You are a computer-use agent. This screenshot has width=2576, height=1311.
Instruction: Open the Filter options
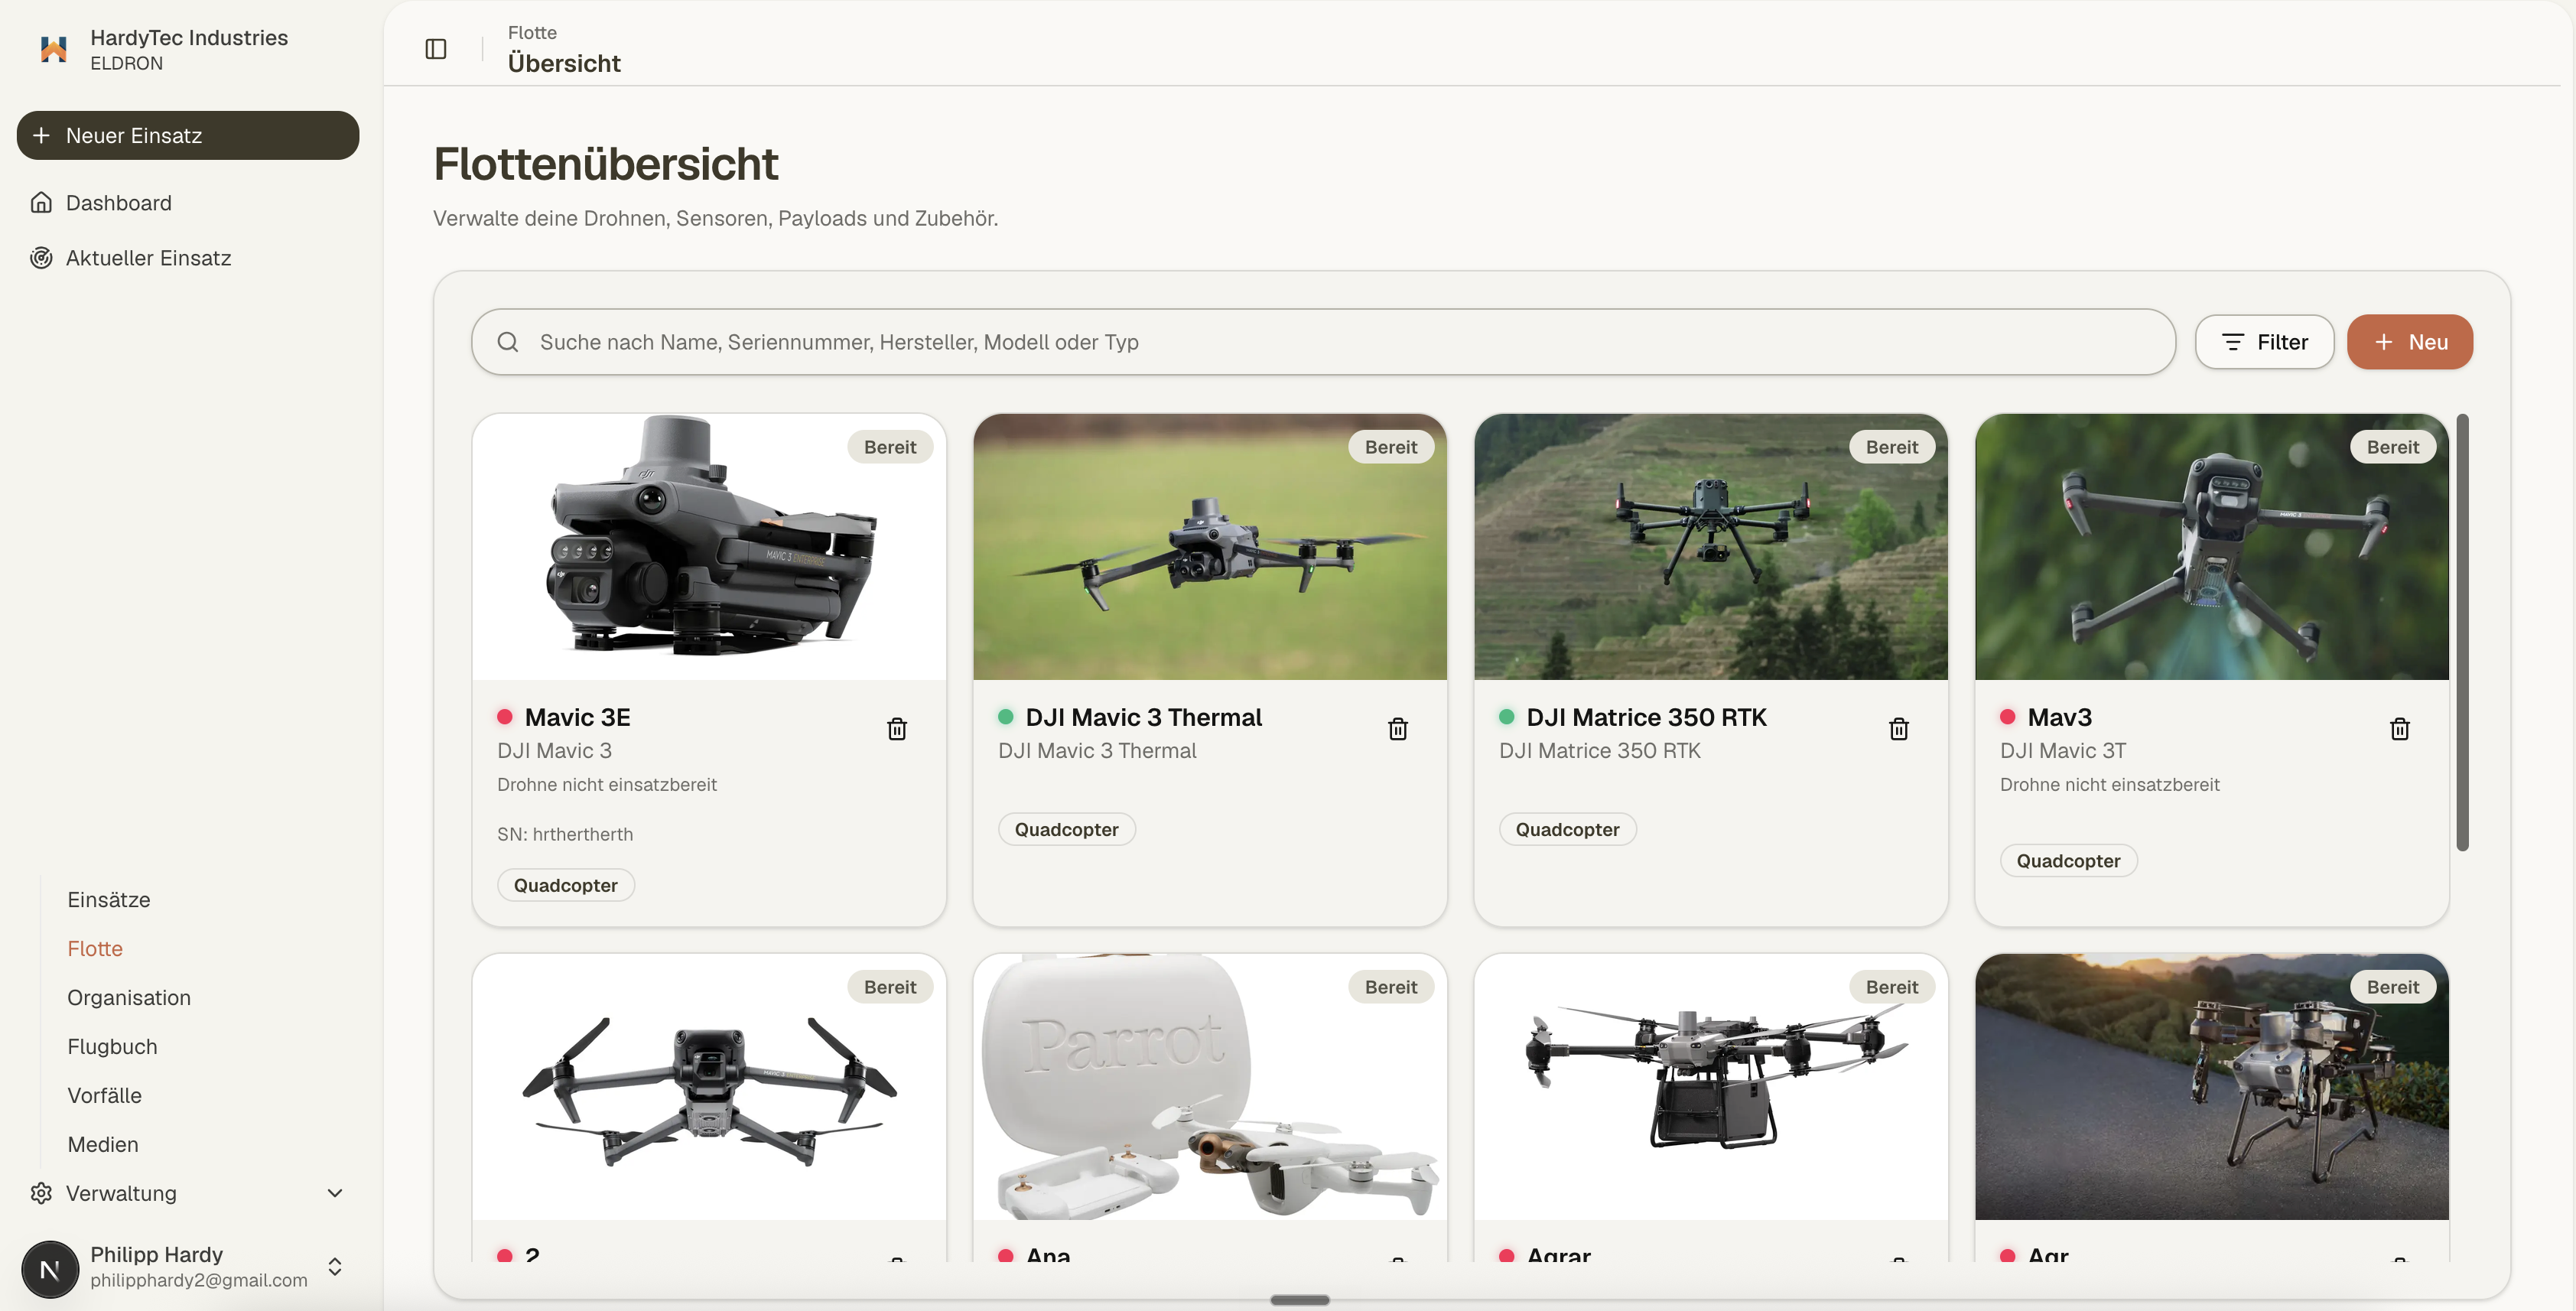(x=2265, y=342)
